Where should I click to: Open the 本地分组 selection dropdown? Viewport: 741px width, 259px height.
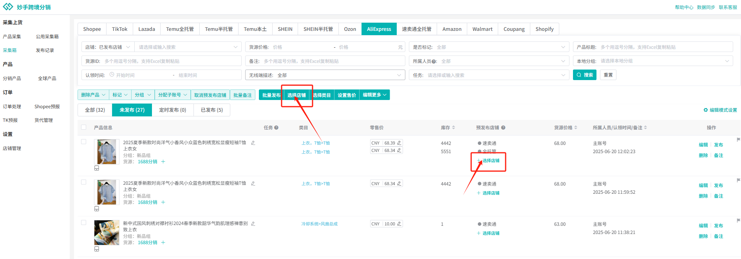pos(653,61)
